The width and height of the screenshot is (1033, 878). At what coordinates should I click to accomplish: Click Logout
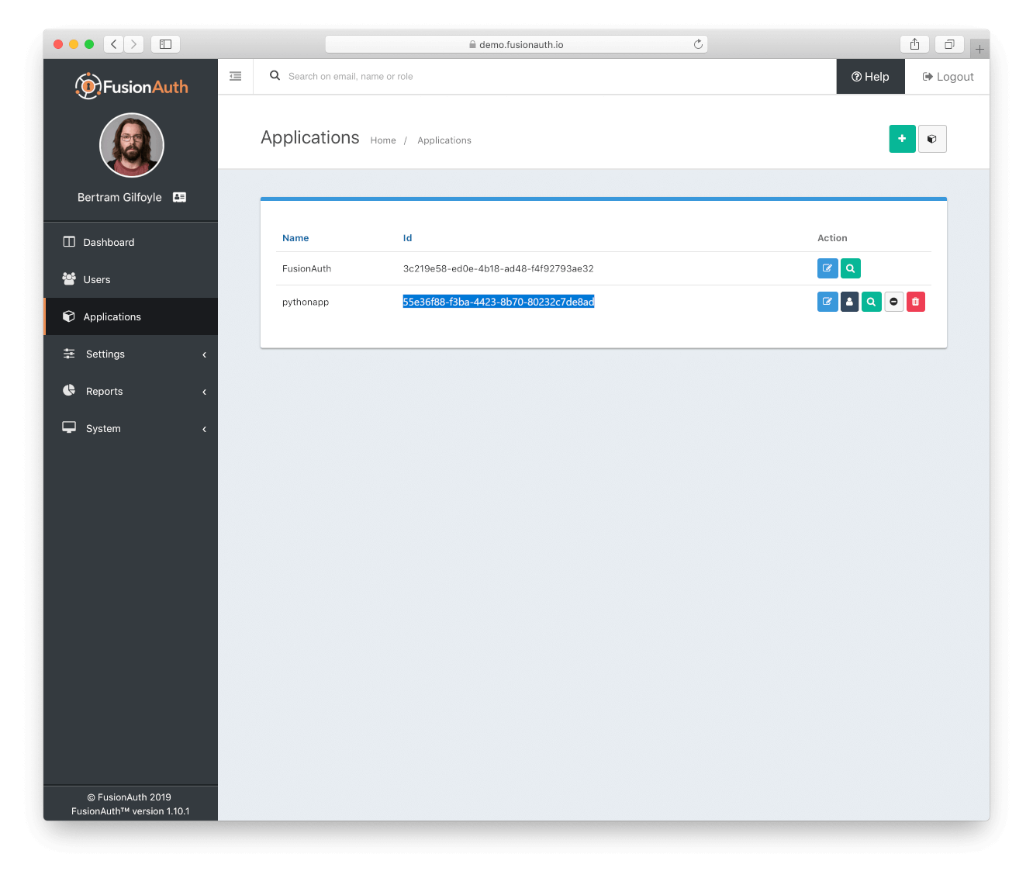coord(948,77)
